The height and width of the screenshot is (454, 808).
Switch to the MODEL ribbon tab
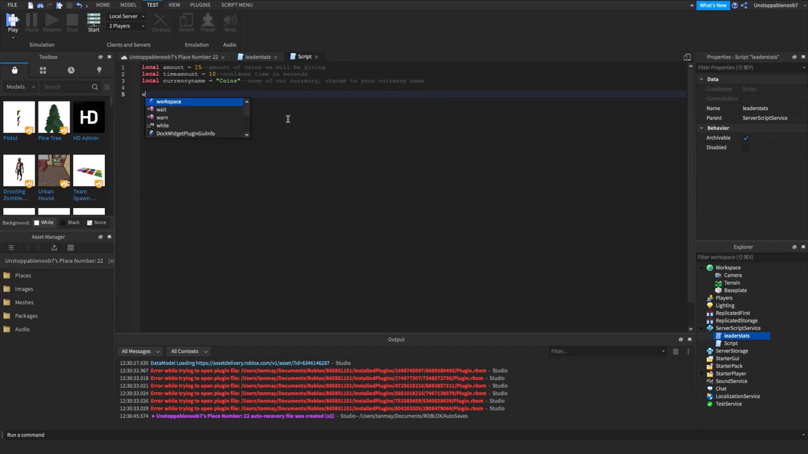pos(128,5)
